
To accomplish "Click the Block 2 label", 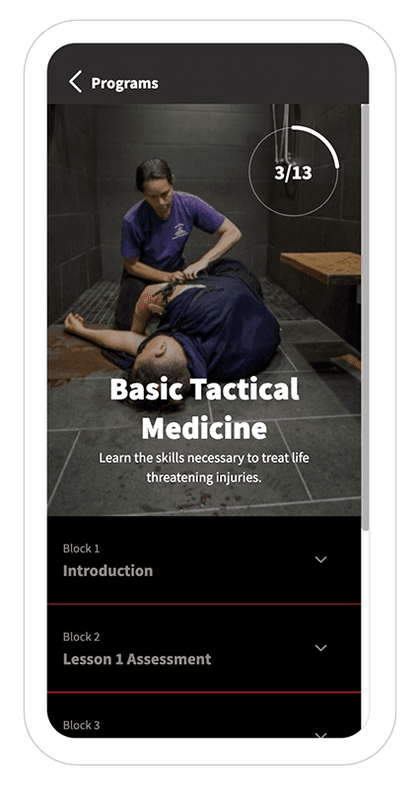I will (81, 636).
